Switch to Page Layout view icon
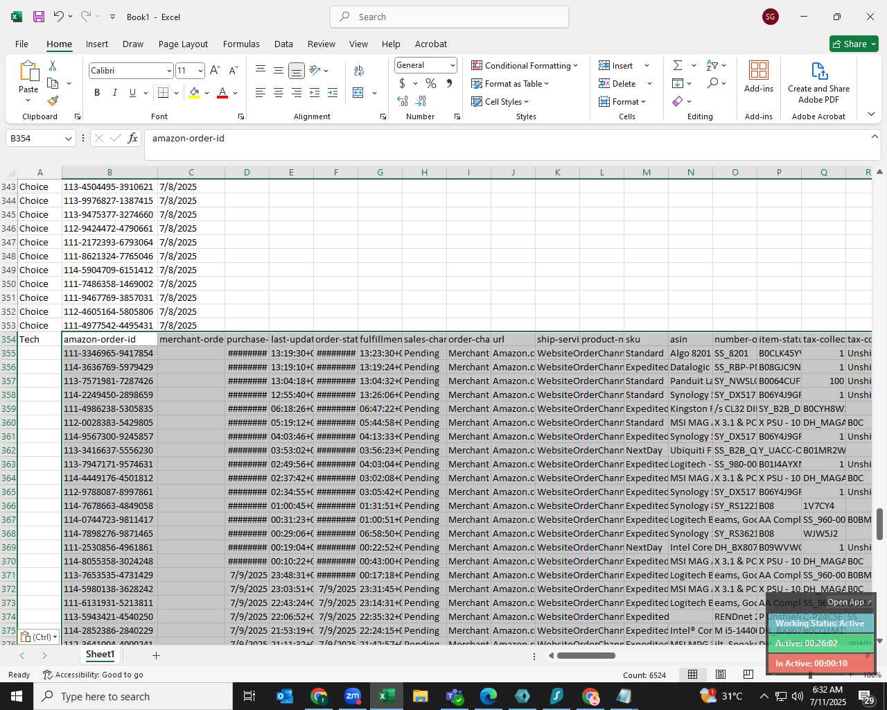887x710 pixels. click(x=720, y=674)
